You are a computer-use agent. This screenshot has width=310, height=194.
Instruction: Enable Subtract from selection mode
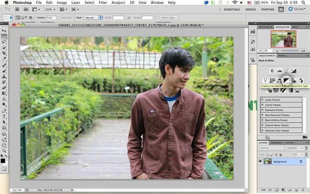[26, 18]
